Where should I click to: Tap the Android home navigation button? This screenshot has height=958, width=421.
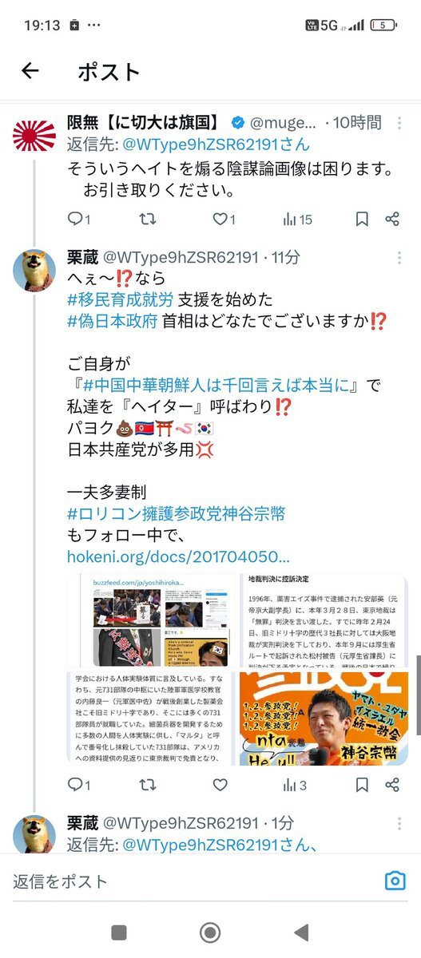click(210, 932)
